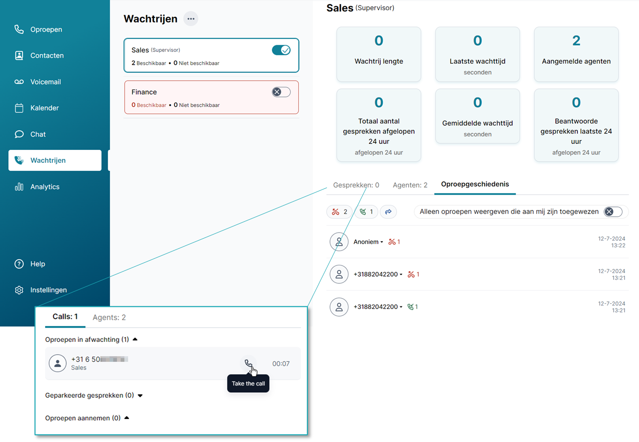Select the Finance queue card
Screen dimensions: 639x442
tap(211, 97)
